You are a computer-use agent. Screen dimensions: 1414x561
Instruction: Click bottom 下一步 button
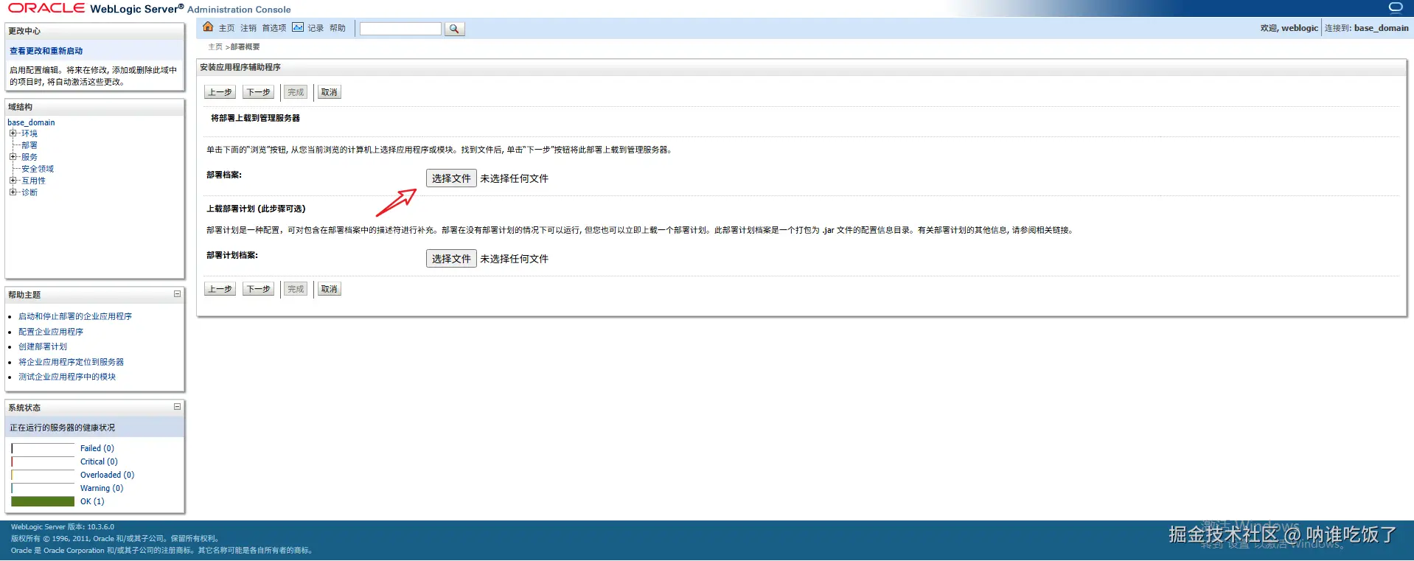click(258, 289)
